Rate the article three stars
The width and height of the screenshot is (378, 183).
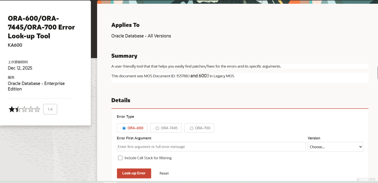(24, 110)
